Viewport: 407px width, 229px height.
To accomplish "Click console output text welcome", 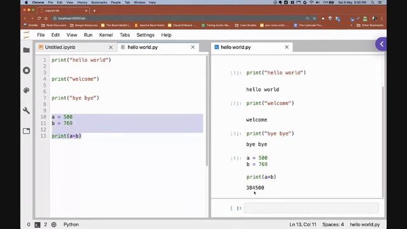I will pos(257,120).
